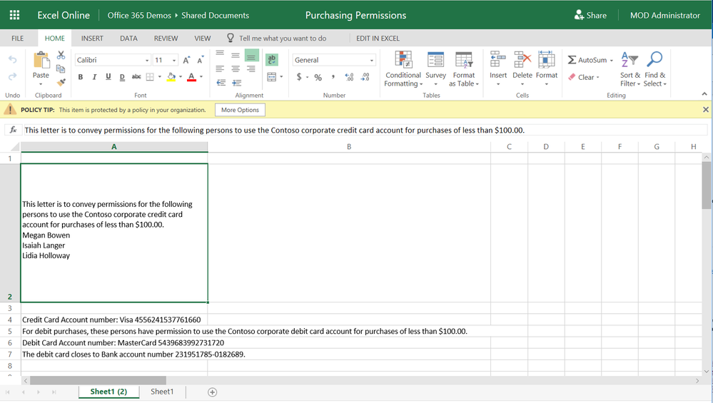Screen dimensions: 713x403
Task: Click the yellow fill color swatch
Action: click(171, 77)
